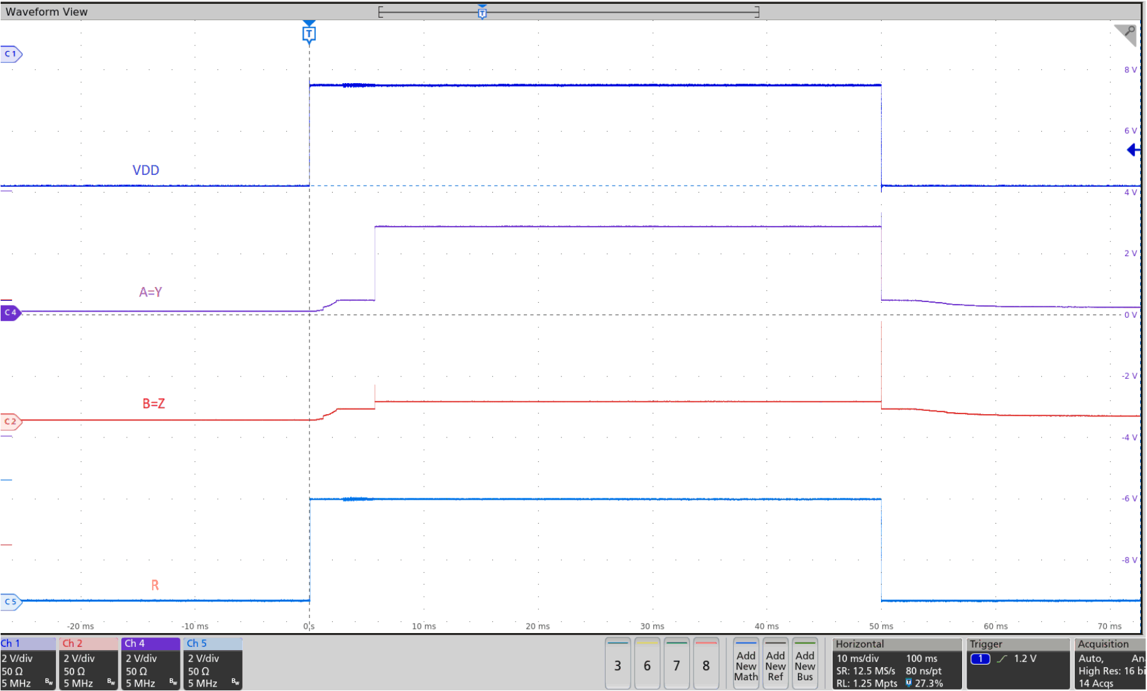Open the Ch 2 channel badge settings
The width and height of the screenshot is (1147, 691).
(x=88, y=664)
